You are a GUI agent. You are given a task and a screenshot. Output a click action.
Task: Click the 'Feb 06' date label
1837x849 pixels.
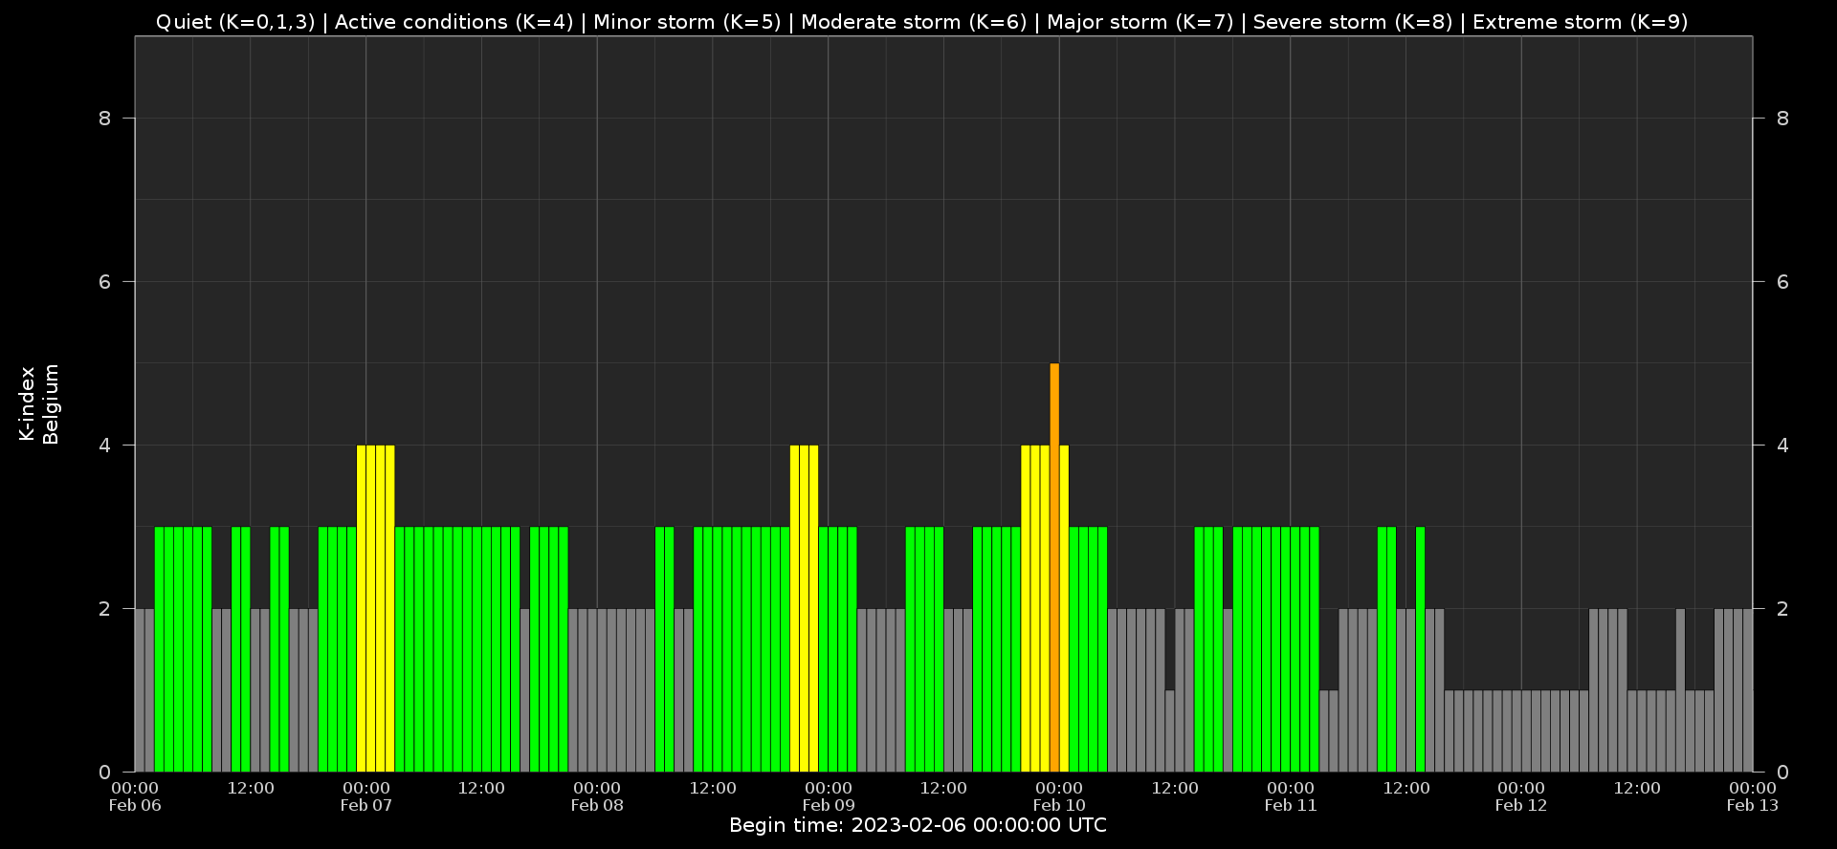pos(135,805)
